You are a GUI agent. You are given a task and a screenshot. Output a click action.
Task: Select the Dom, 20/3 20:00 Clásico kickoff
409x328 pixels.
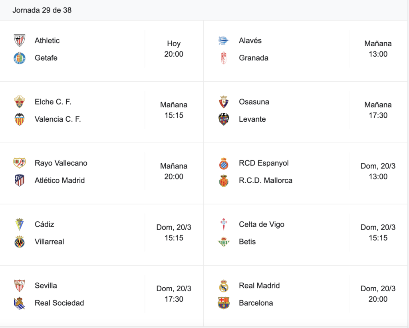378,294
